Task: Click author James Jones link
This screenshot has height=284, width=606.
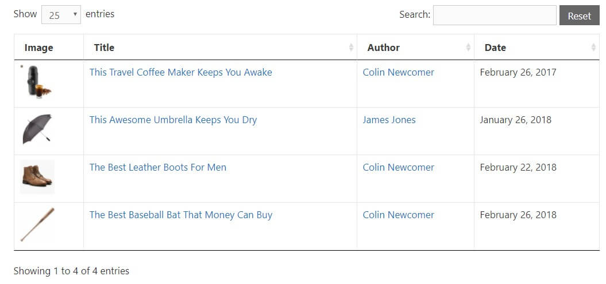Action: (x=389, y=120)
